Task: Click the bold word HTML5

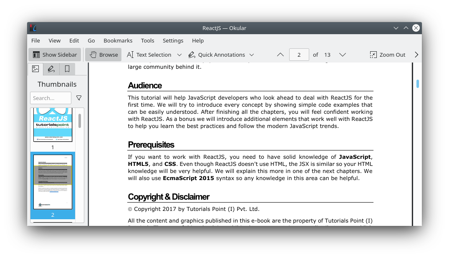Action: 138,164
